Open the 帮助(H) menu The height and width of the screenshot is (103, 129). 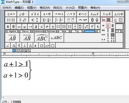[x=95, y=8]
